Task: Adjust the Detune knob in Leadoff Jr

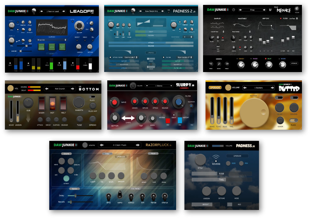Action: (90, 47)
